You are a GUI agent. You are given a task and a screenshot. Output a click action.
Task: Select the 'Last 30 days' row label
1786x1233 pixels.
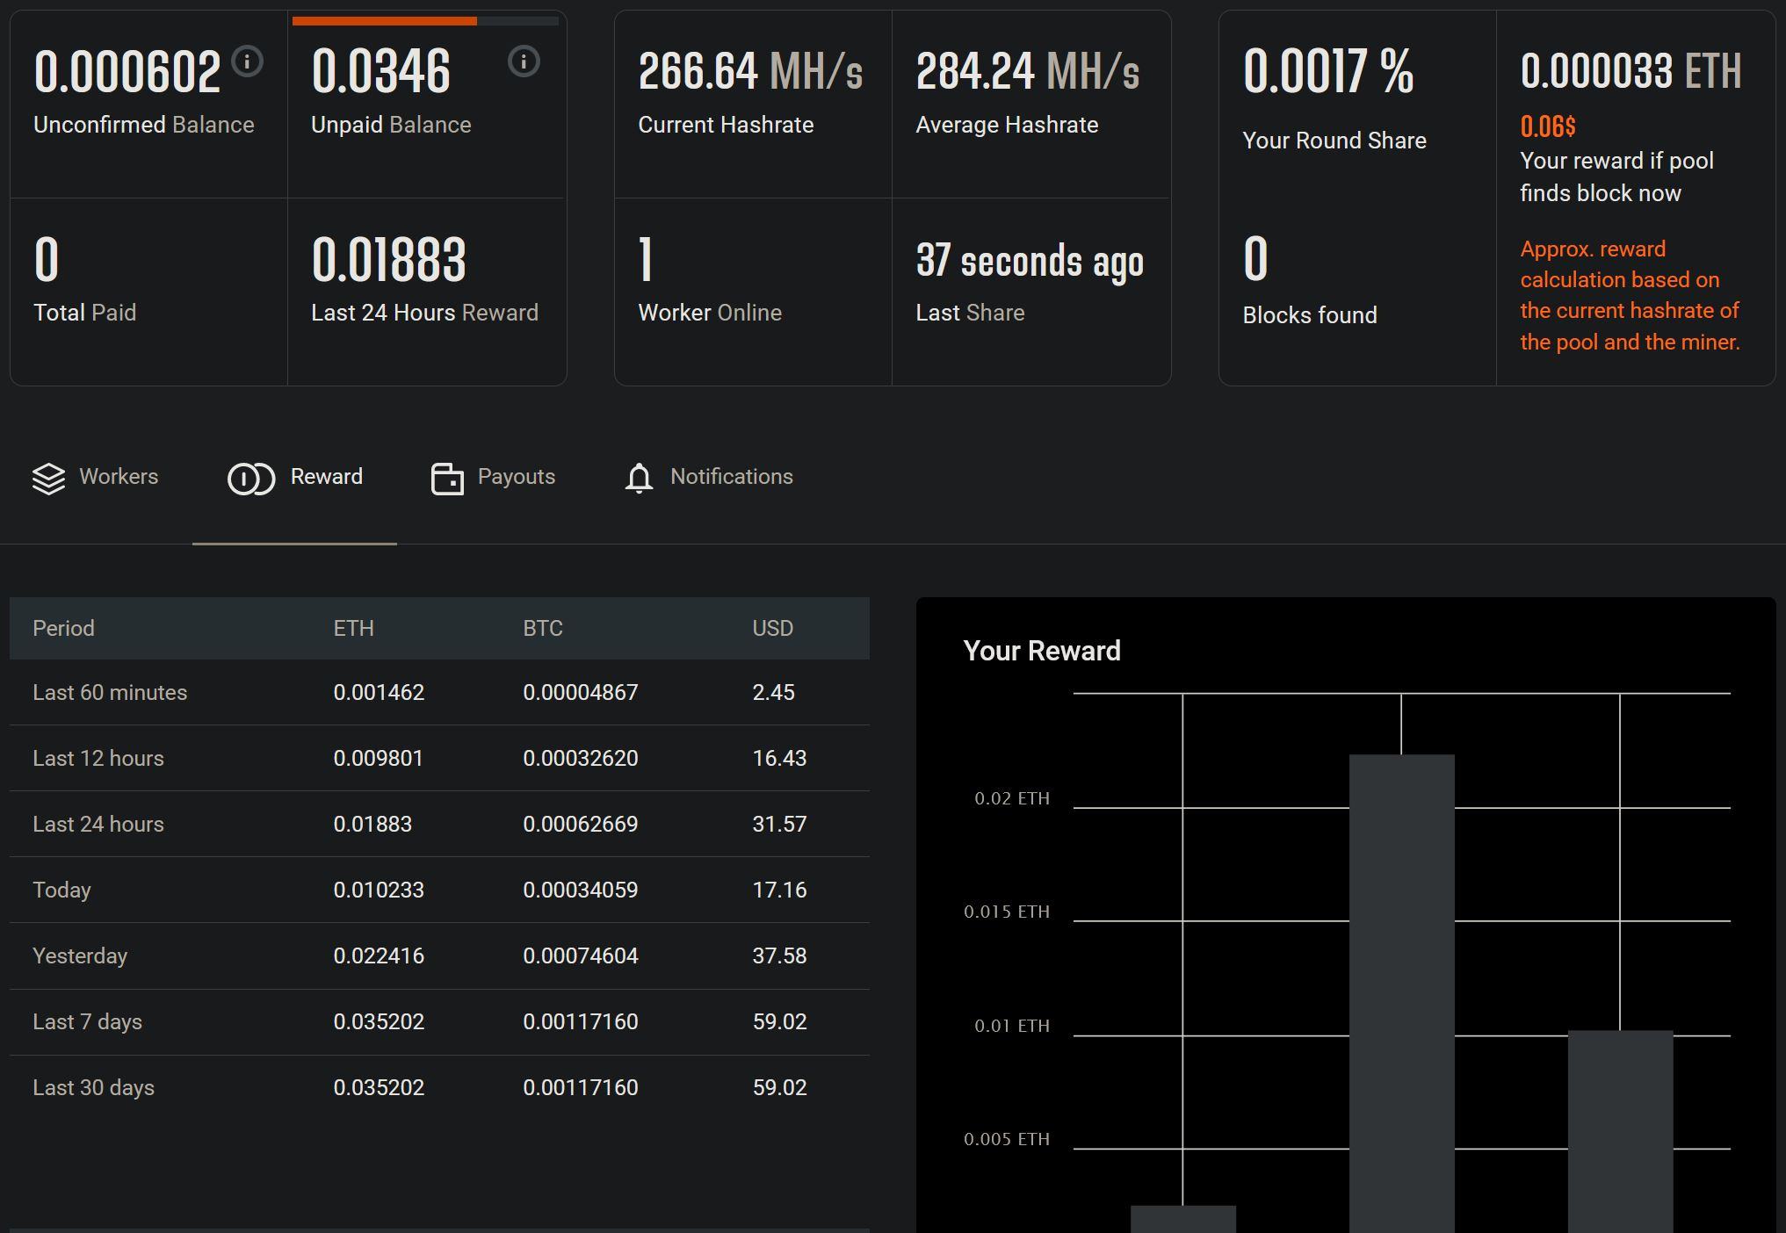(93, 1087)
